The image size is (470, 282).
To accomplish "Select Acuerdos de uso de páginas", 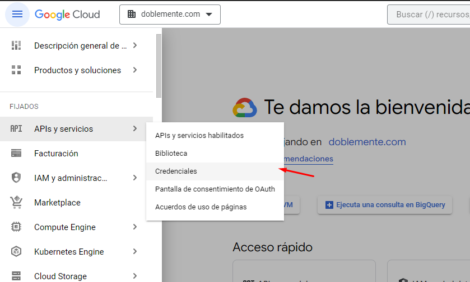I will click(215, 207).
